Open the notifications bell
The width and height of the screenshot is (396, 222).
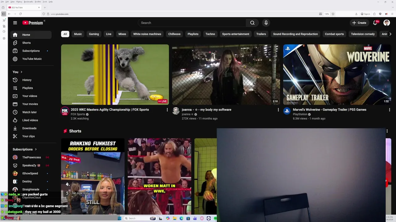[375, 23]
